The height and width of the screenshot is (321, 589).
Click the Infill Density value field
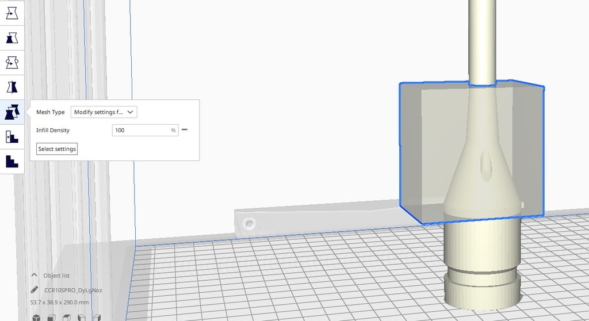(x=145, y=130)
